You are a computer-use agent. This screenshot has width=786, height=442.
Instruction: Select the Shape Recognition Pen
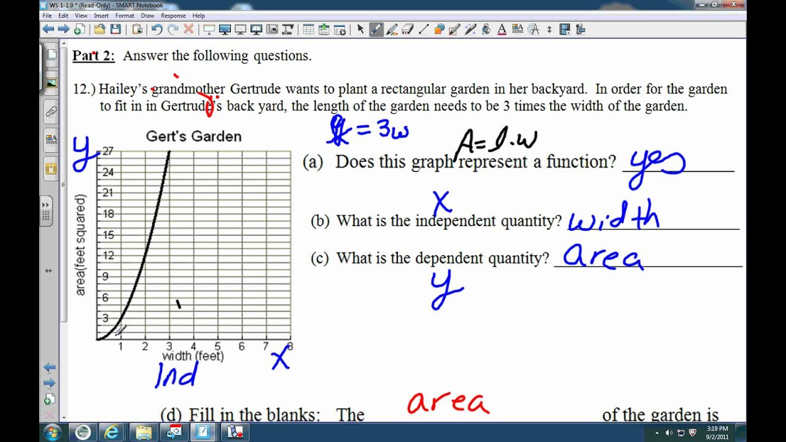coord(455,29)
